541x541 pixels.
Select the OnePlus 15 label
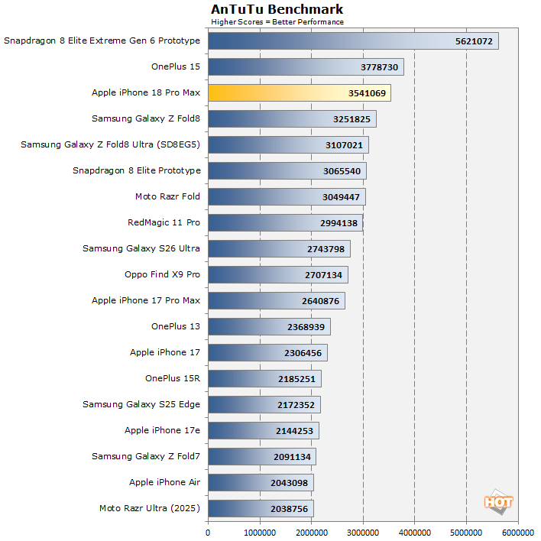tap(176, 66)
